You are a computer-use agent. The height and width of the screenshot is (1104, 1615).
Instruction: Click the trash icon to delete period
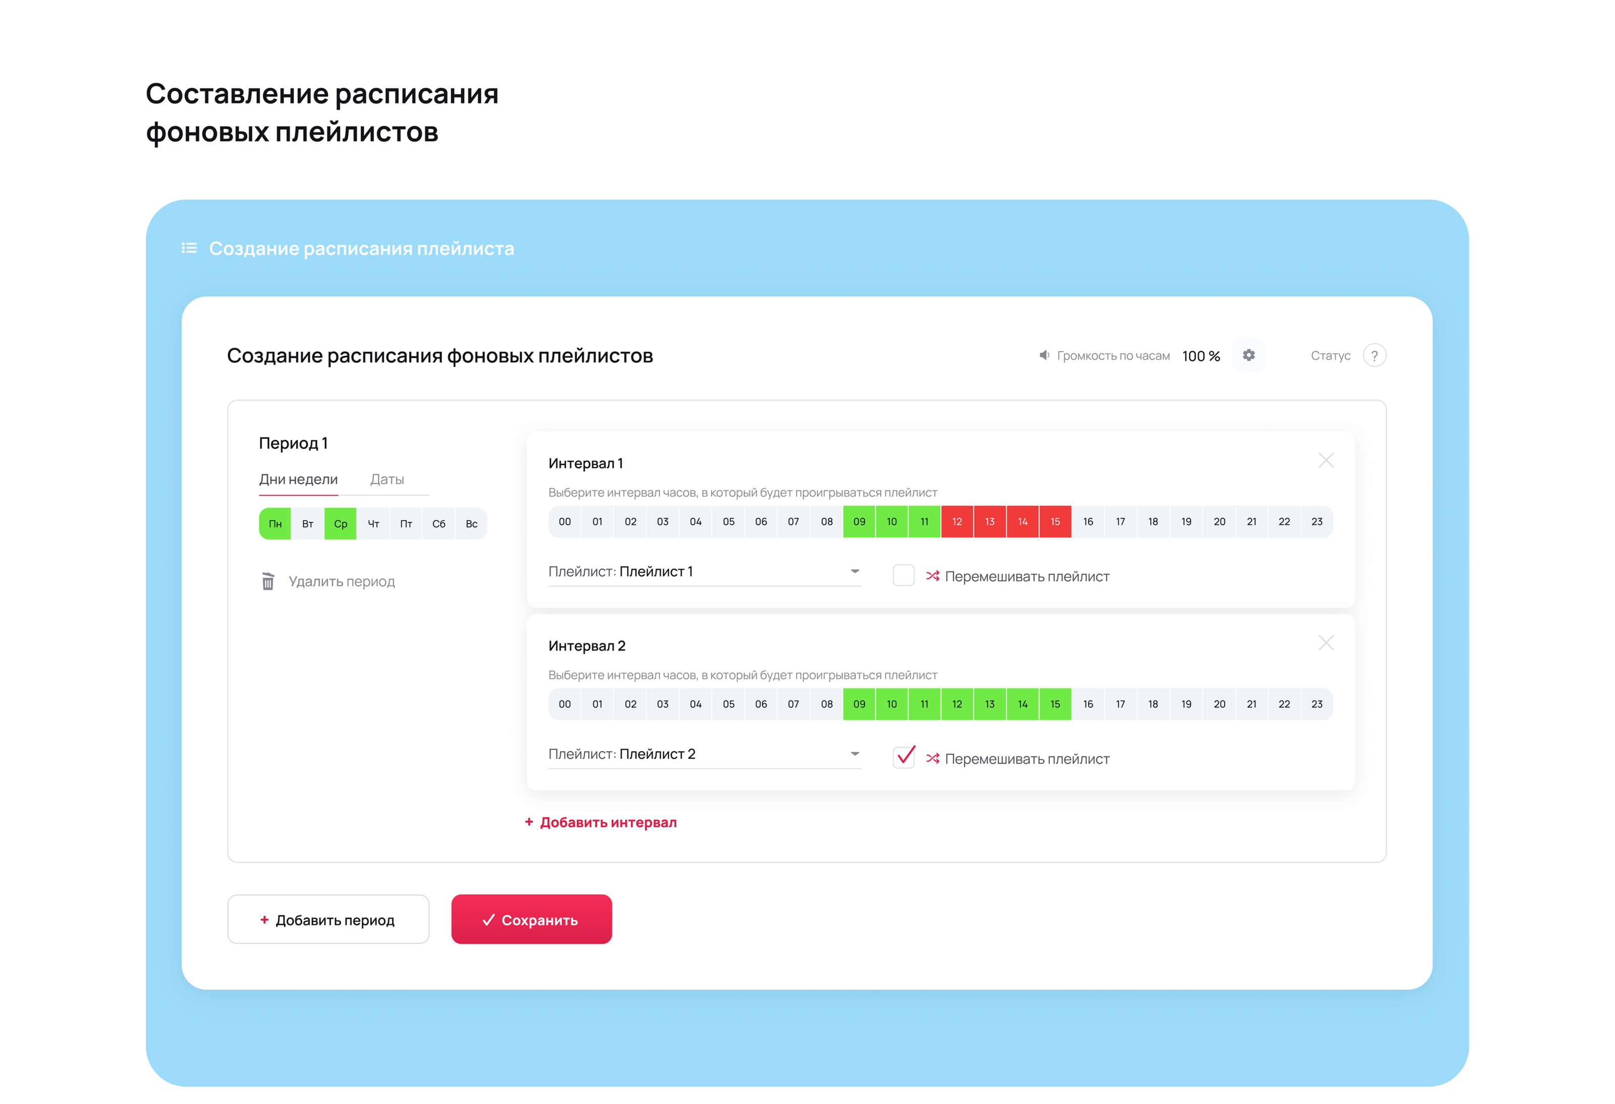pyautogui.click(x=267, y=581)
